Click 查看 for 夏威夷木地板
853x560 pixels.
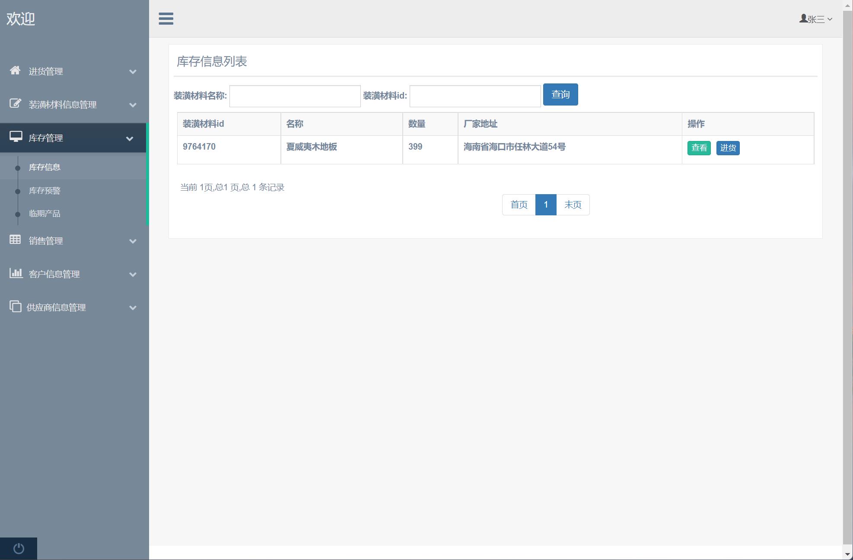(699, 148)
